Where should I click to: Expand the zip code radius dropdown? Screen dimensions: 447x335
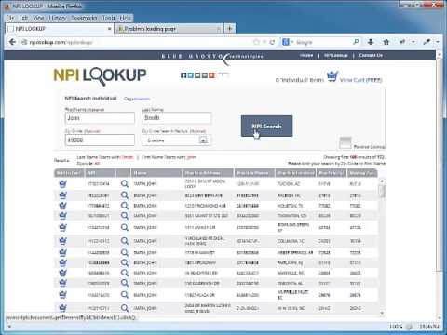[x=203, y=141]
